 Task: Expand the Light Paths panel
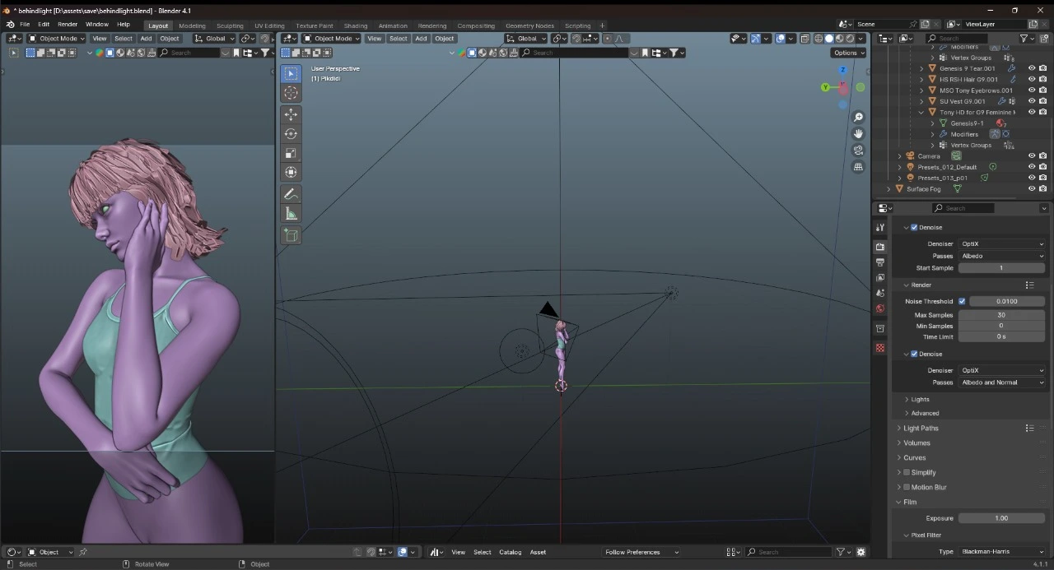[921, 428]
